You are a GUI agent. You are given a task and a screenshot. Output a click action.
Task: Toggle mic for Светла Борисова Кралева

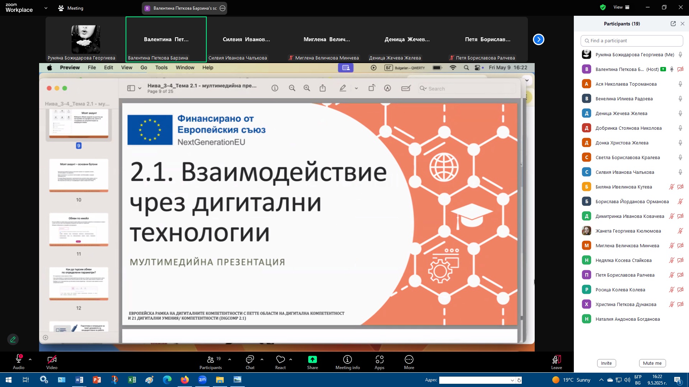tap(680, 157)
